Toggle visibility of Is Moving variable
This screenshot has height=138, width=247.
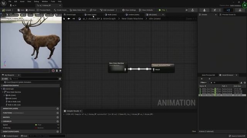[x=58, y=128]
